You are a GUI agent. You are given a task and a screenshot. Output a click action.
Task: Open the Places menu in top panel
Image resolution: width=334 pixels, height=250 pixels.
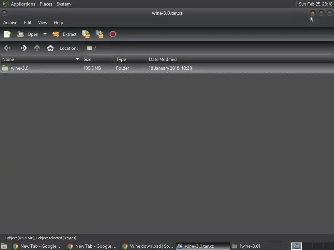click(46, 4)
